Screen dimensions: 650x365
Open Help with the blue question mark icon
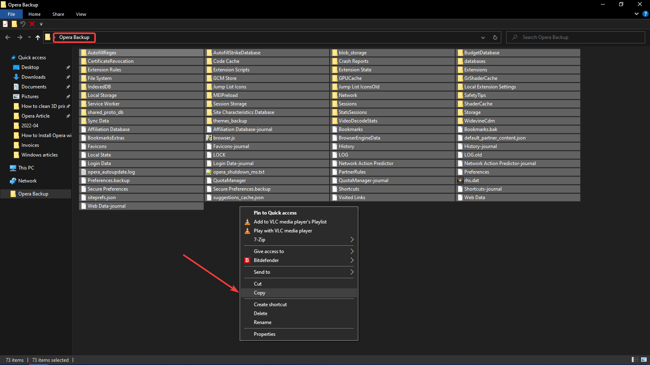[x=646, y=13]
